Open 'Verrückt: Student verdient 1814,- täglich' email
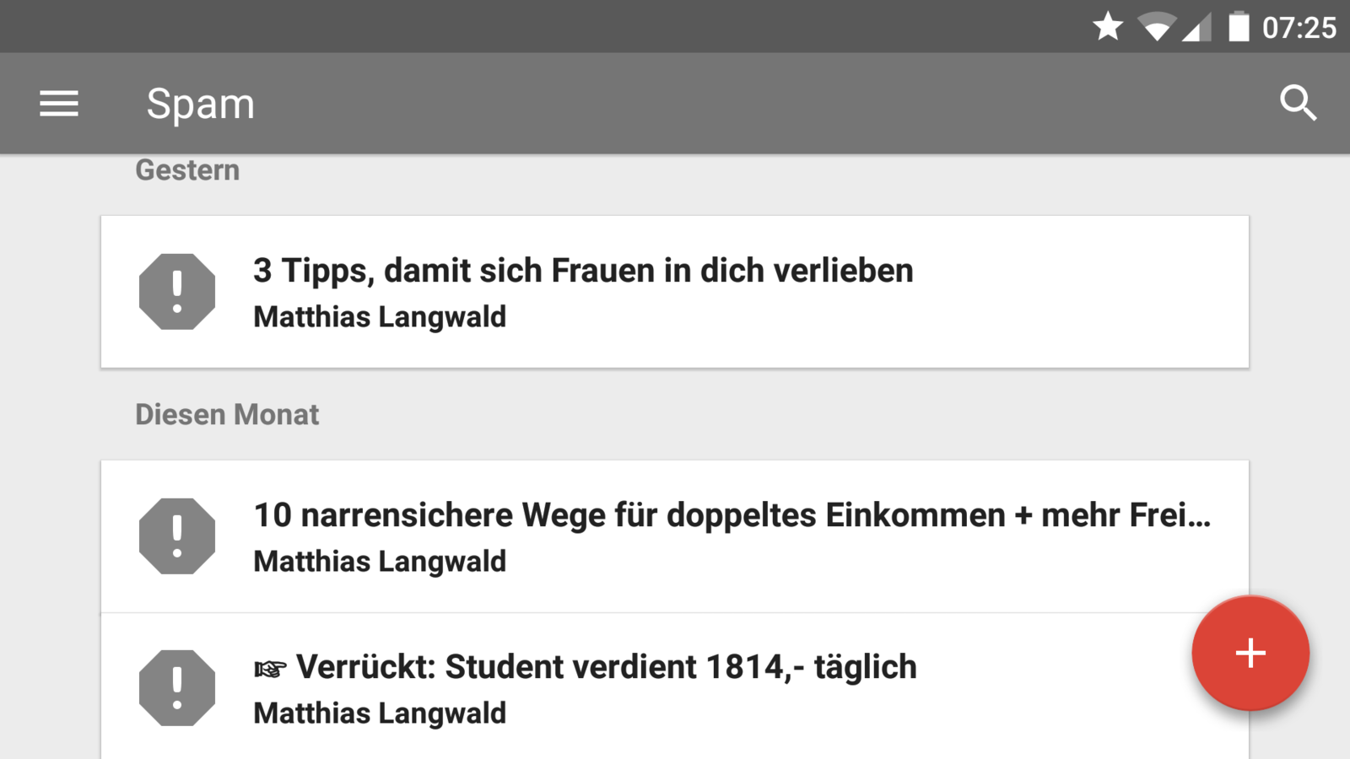Viewport: 1350px width, 759px height. [x=605, y=667]
